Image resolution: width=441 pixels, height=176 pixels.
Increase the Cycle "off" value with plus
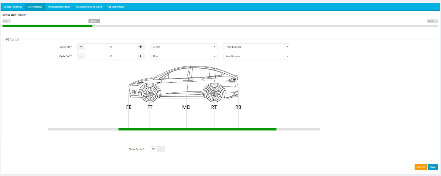coord(141,56)
